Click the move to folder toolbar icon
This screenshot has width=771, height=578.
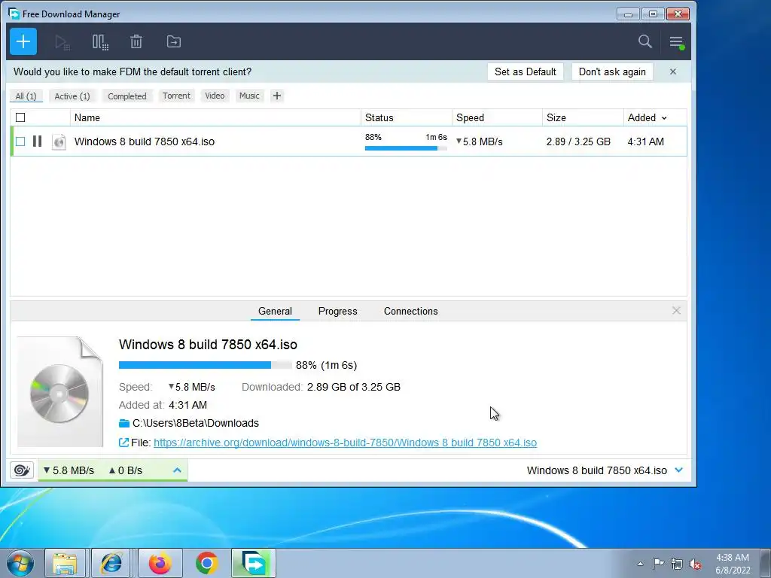coord(174,42)
